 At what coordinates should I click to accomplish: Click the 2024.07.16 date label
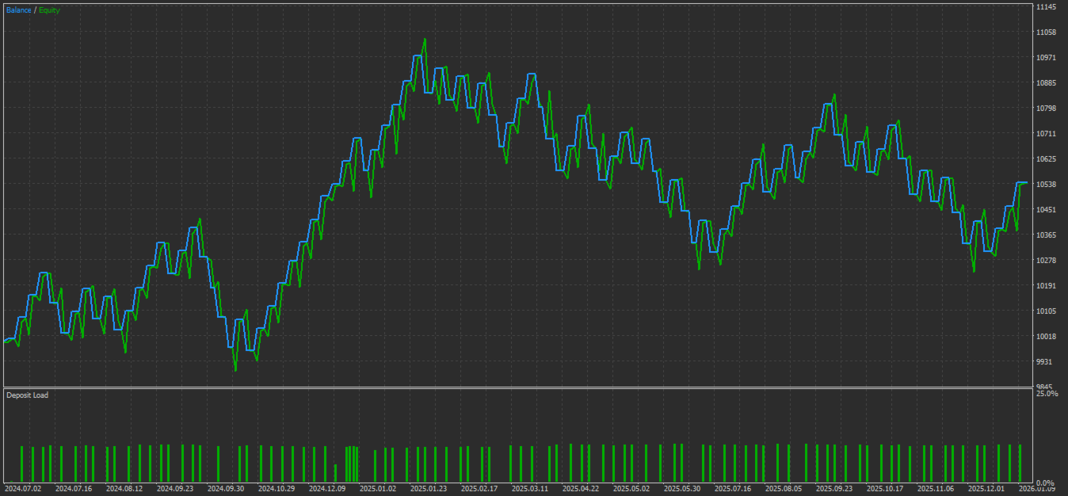[x=74, y=489]
